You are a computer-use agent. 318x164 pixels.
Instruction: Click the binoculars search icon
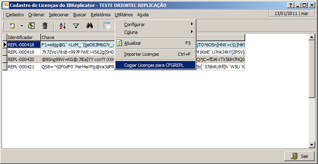click(89, 26)
